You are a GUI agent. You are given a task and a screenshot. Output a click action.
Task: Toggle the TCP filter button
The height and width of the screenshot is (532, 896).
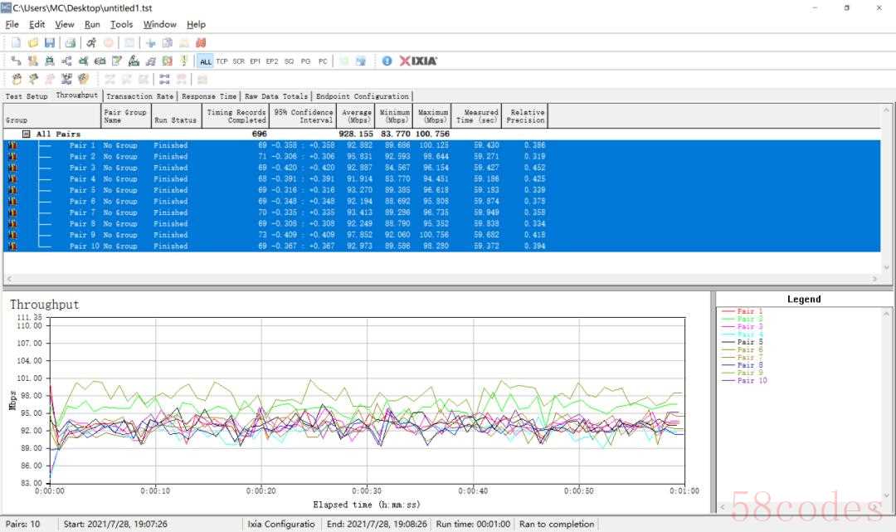pos(222,61)
